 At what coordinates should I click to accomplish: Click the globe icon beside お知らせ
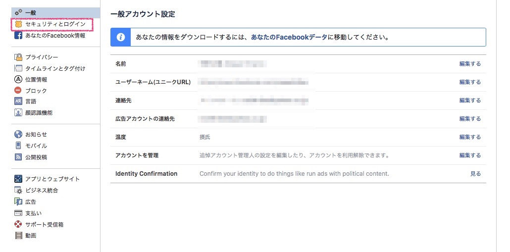point(18,134)
